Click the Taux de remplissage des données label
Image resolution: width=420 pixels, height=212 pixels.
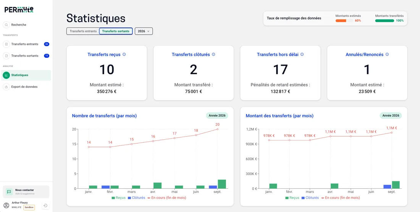click(x=294, y=18)
